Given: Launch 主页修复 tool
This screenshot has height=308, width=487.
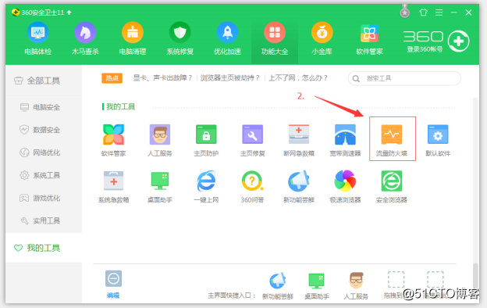Looking at the screenshot, I should click(253, 140).
